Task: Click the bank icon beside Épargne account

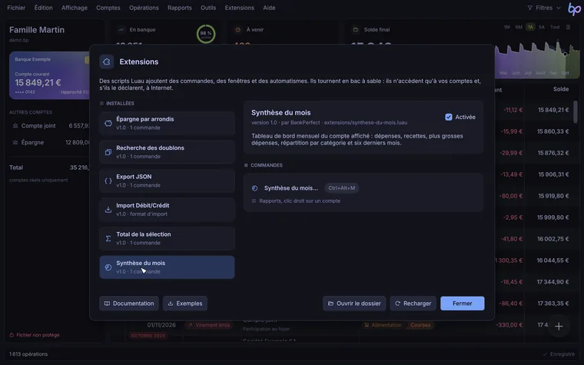Action: coord(15,142)
